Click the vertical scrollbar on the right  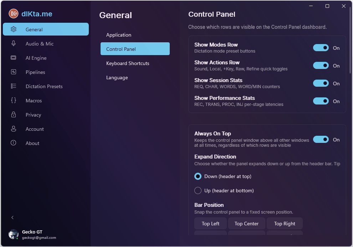[350, 41]
